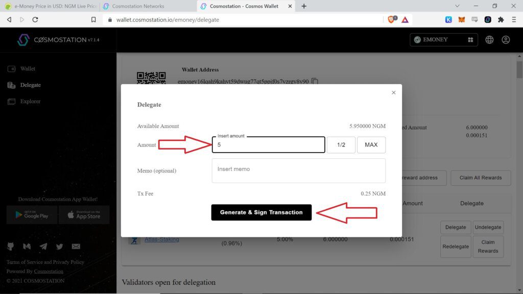523x294 pixels.
Task: Click Claim All Rewards button
Action: click(481, 178)
